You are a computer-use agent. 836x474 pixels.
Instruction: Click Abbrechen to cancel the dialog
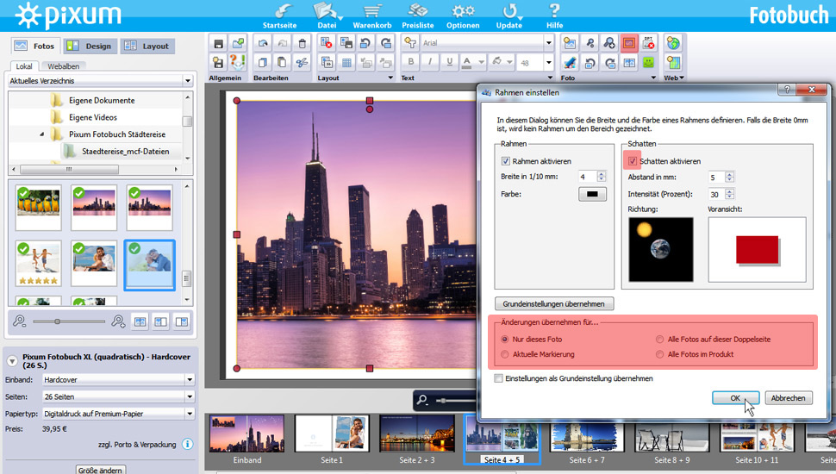(788, 398)
